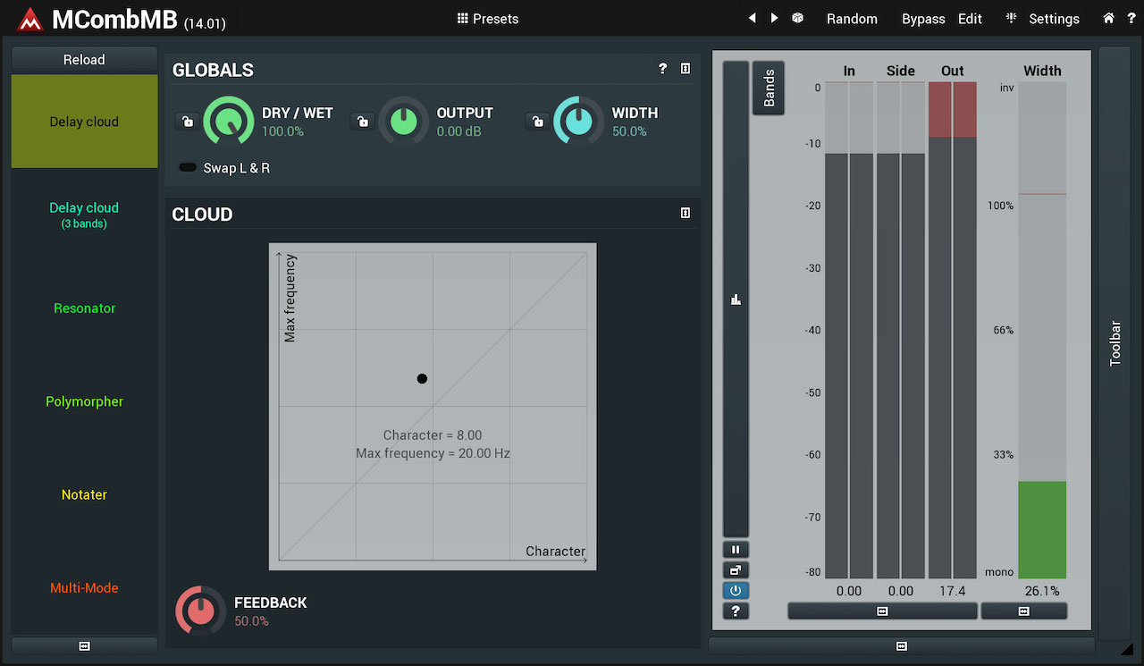This screenshot has height=666, width=1144.
Task: Click the Reload button
Action: pyautogui.click(x=84, y=60)
